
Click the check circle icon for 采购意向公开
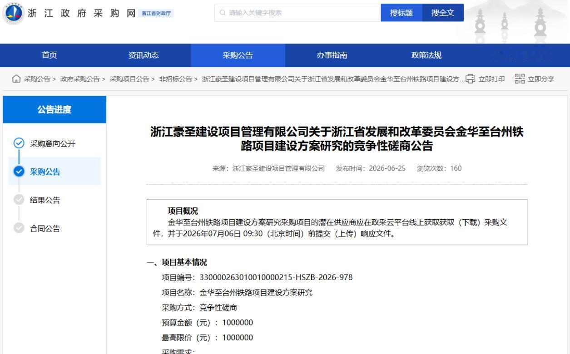(19, 144)
